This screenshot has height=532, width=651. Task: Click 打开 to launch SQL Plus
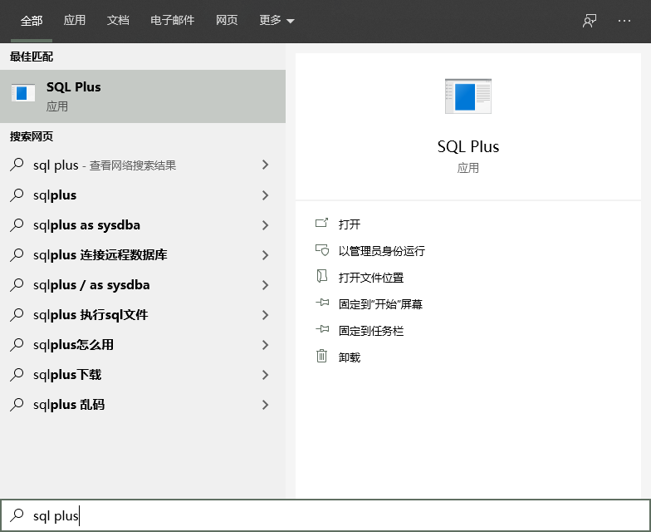pyautogui.click(x=349, y=224)
